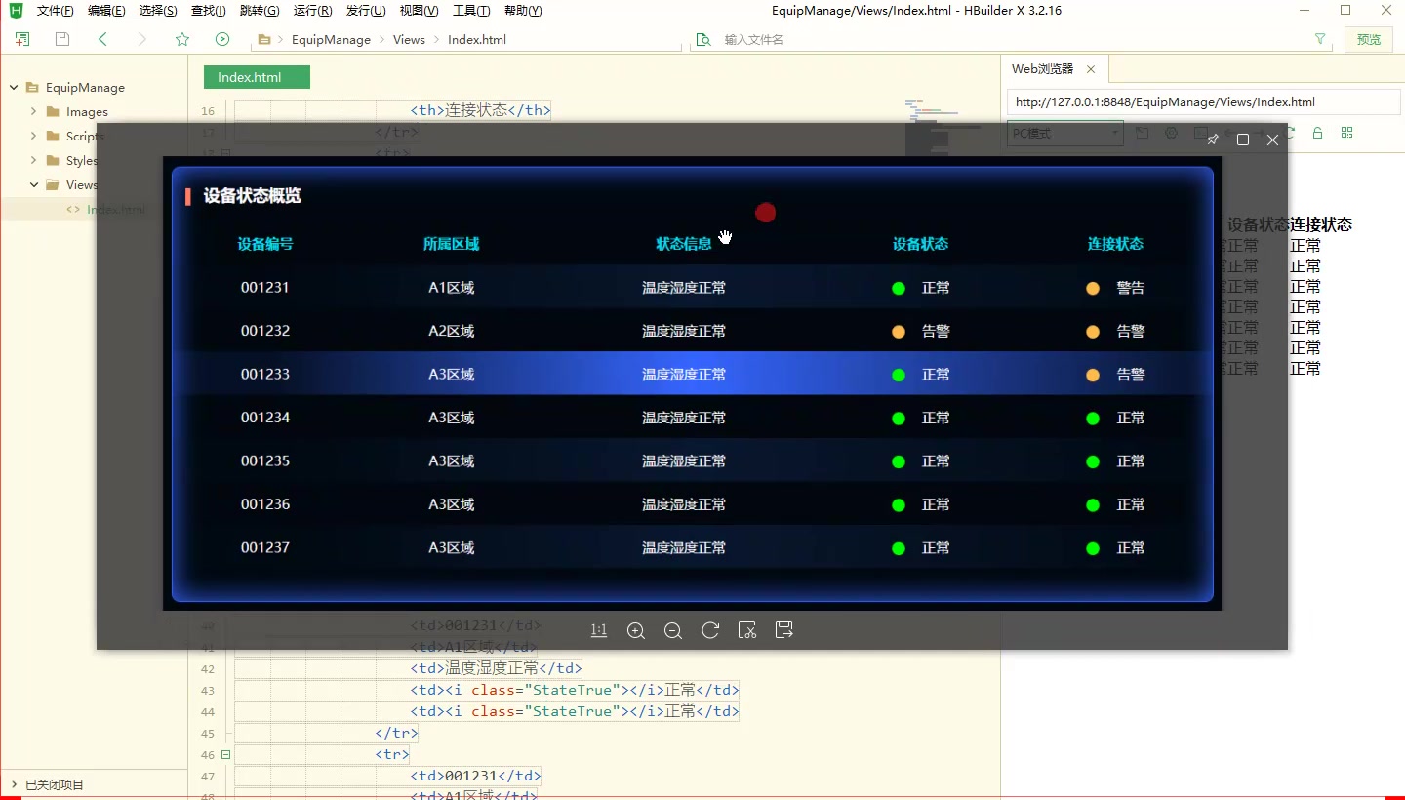
Task: Click the 连接状态 column header in the image
Action: [x=1115, y=244]
